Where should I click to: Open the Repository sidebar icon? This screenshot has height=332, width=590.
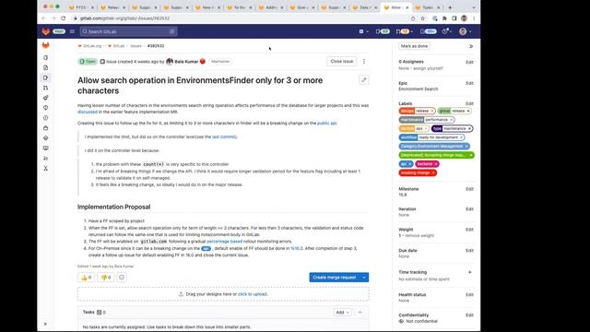click(45, 67)
